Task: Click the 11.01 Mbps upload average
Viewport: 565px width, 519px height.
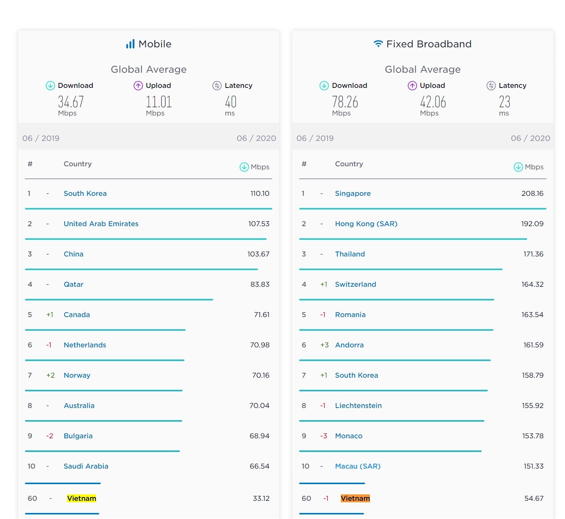Action: (159, 102)
